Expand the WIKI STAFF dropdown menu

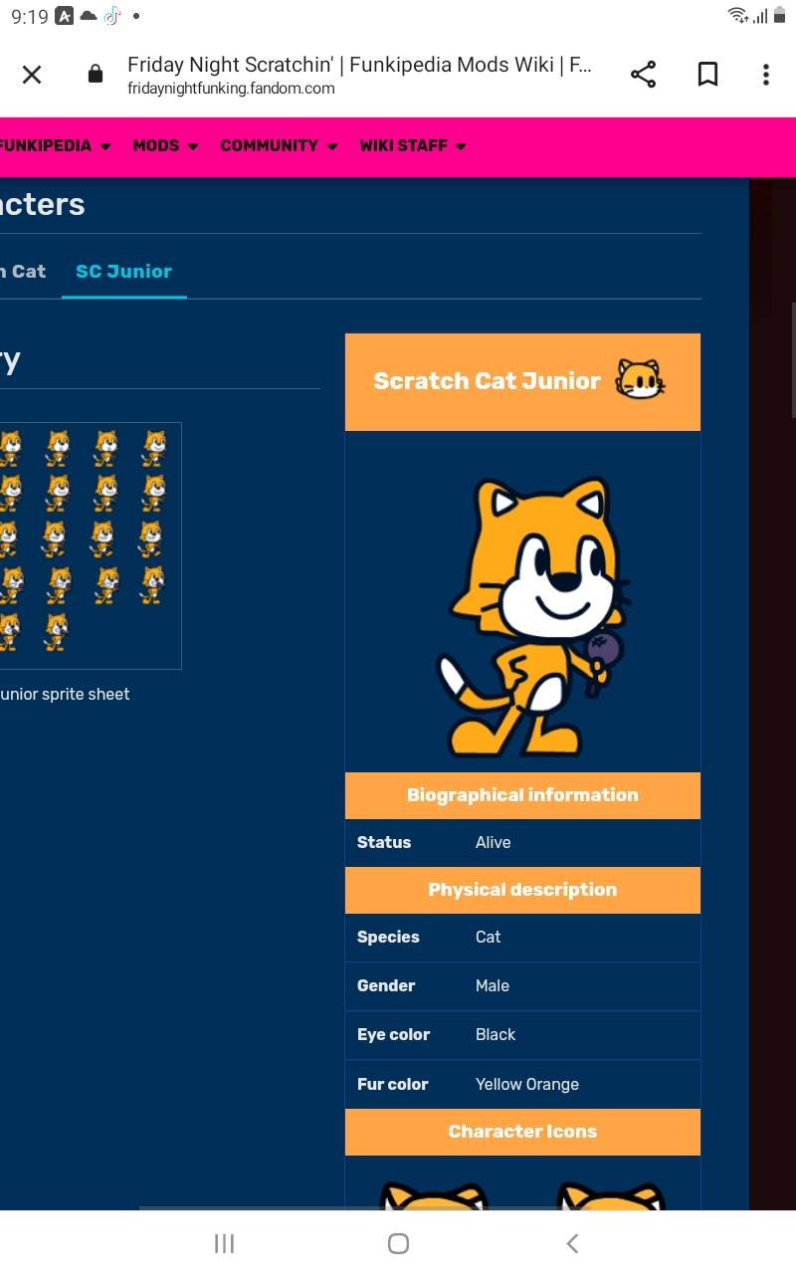pos(413,145)
